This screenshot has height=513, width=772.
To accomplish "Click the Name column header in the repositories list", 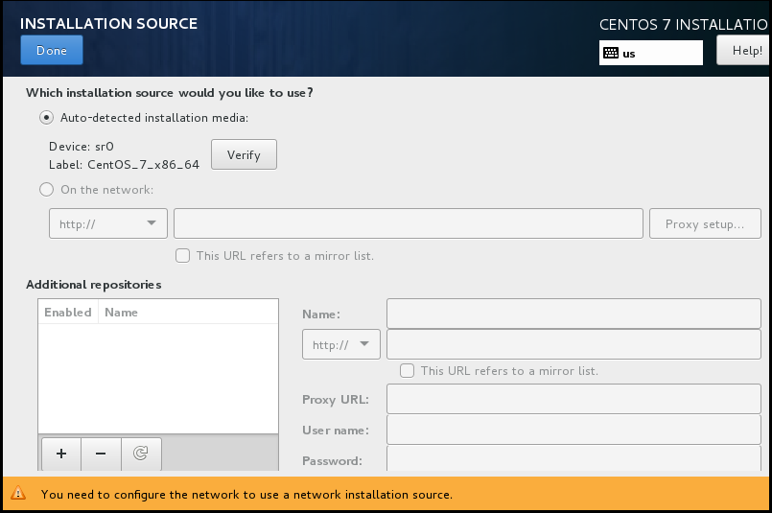I will click(122, 312).
